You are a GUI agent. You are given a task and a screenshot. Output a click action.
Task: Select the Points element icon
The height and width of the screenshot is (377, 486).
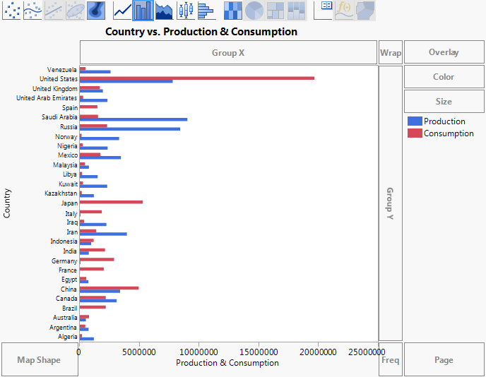pos(12,10)
